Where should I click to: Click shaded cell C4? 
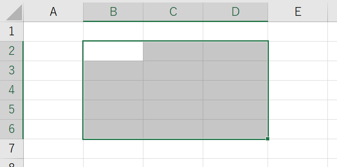pyautogui.click(x=173, y=90)
